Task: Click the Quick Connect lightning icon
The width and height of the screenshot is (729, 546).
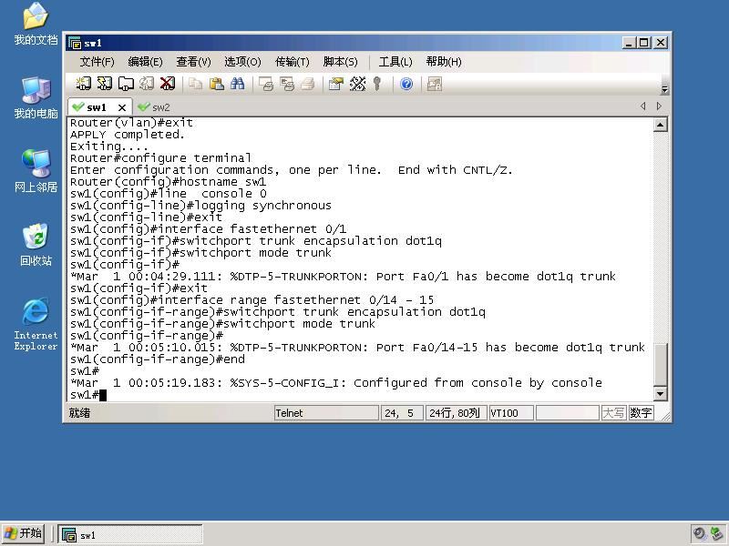Action: (x=104, y=84)
